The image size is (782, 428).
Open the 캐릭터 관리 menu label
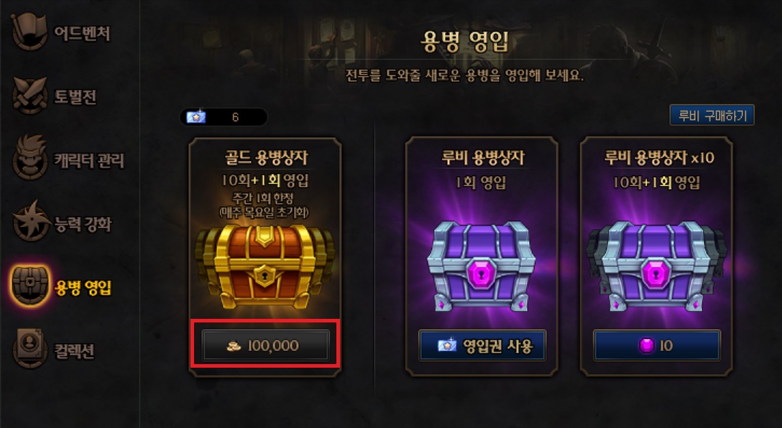(x=89, y=160)
